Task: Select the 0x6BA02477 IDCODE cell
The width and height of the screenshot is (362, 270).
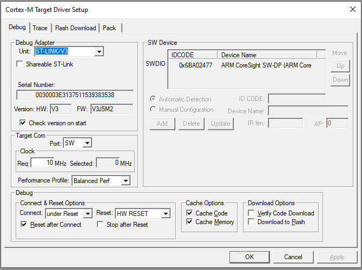Action: coord(195,65)
